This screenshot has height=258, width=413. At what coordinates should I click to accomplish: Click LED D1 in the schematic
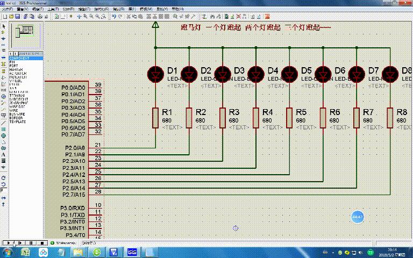155,75
